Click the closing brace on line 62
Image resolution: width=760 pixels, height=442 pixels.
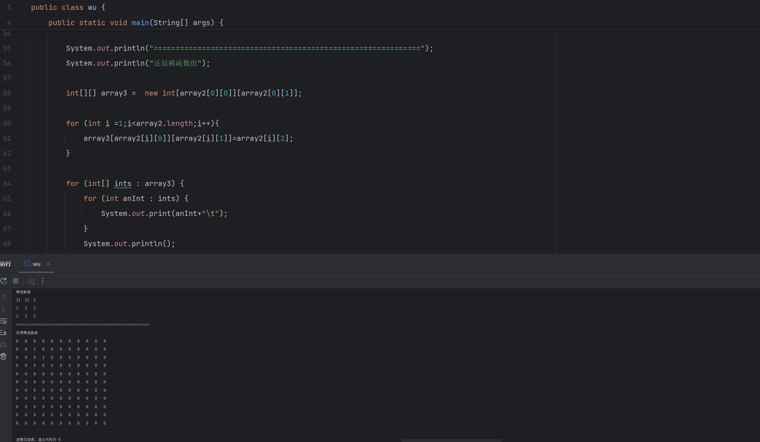(x=68, y=153)
